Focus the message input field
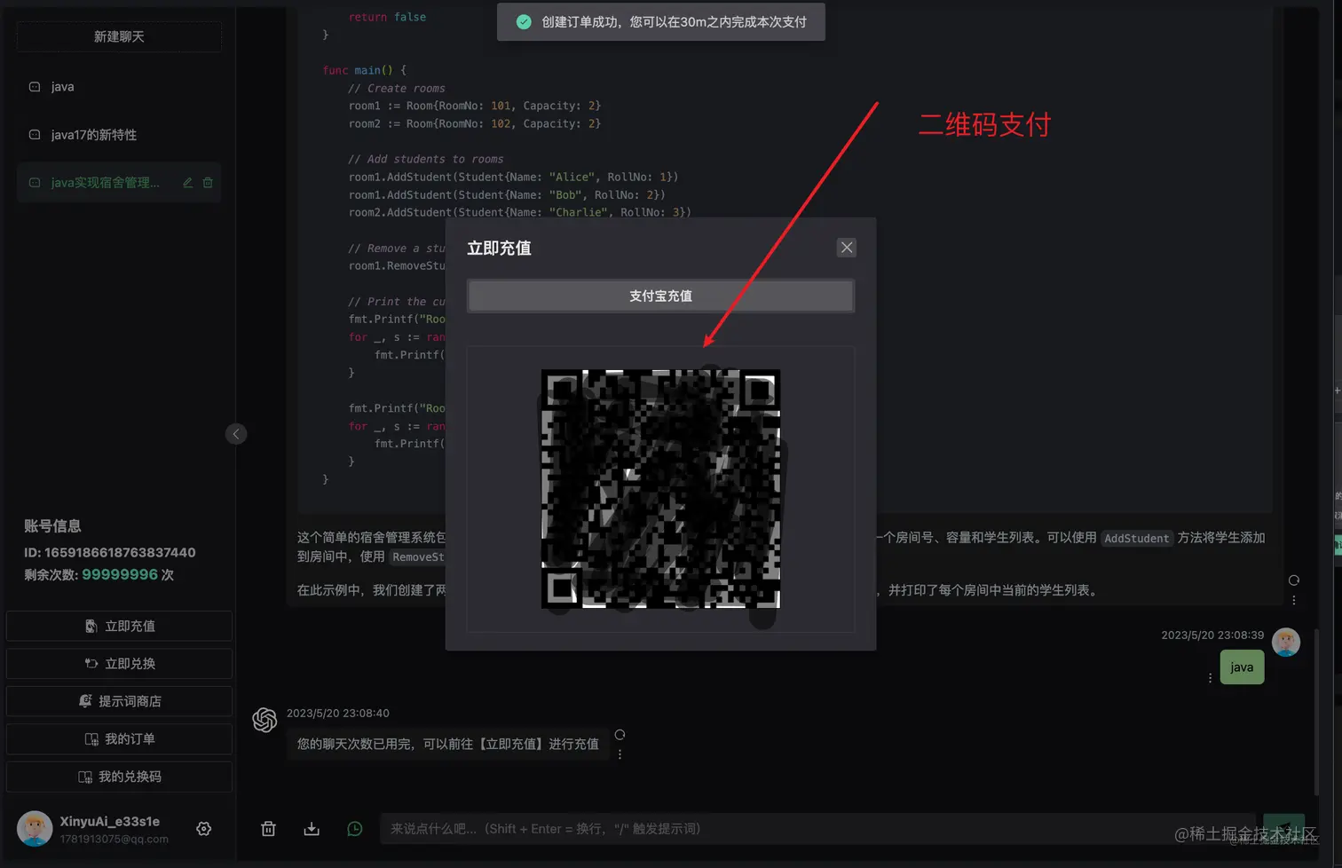Screen dimensions: 1342x868 click(x=817, y=829)
